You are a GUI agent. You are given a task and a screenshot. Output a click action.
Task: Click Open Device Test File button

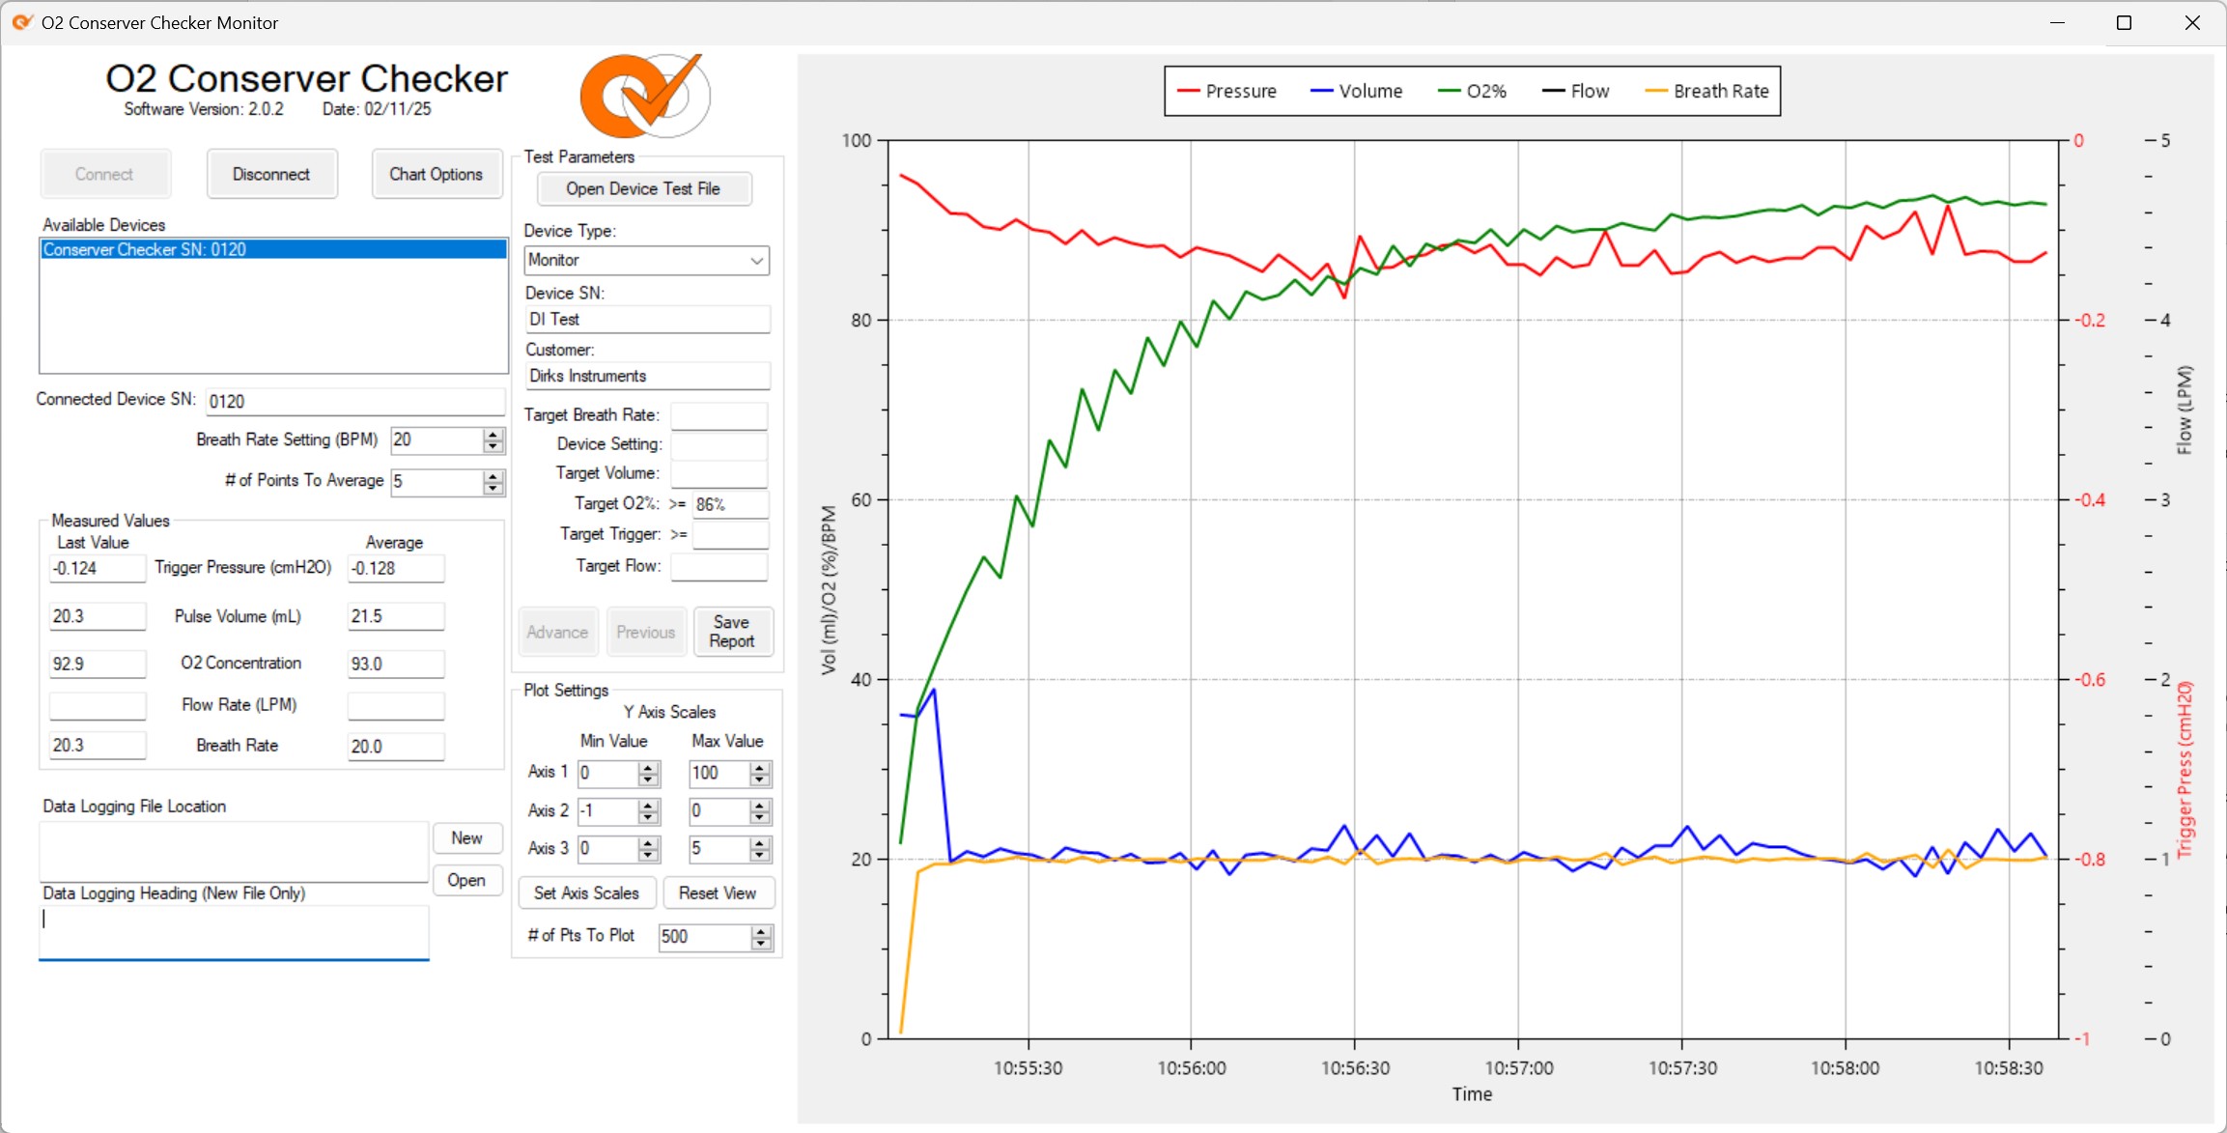643,188
